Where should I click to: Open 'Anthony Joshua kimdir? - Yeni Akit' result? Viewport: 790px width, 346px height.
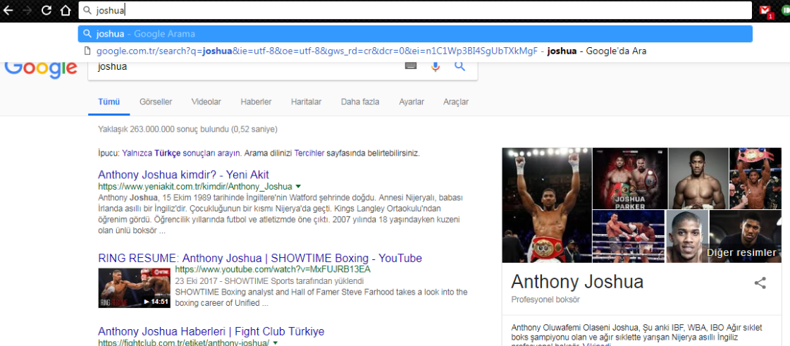[183, 175]
